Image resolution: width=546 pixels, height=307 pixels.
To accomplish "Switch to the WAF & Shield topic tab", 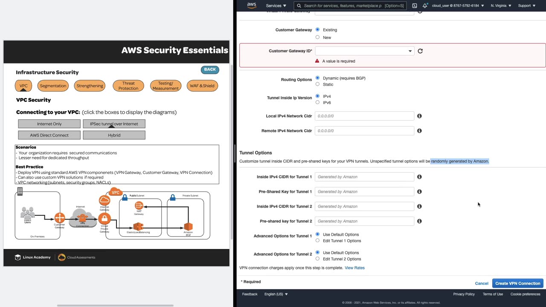I will (x=202, y=86).
